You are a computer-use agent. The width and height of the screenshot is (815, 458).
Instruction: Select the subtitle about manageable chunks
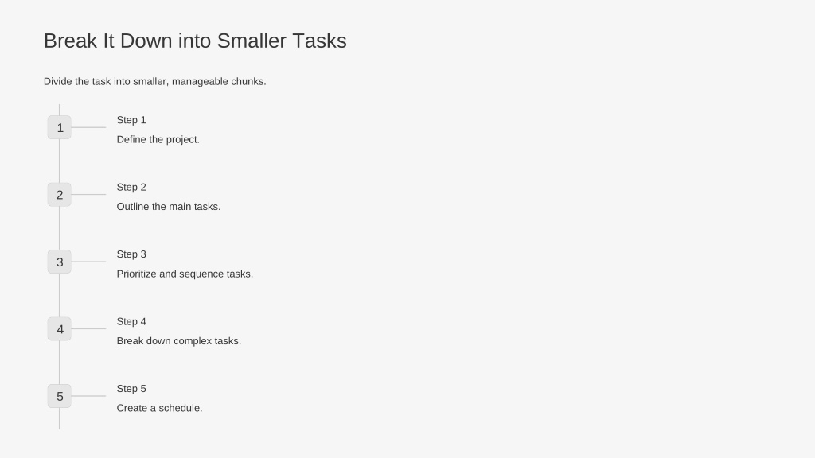pyautogui.click(x=155, y=82)
